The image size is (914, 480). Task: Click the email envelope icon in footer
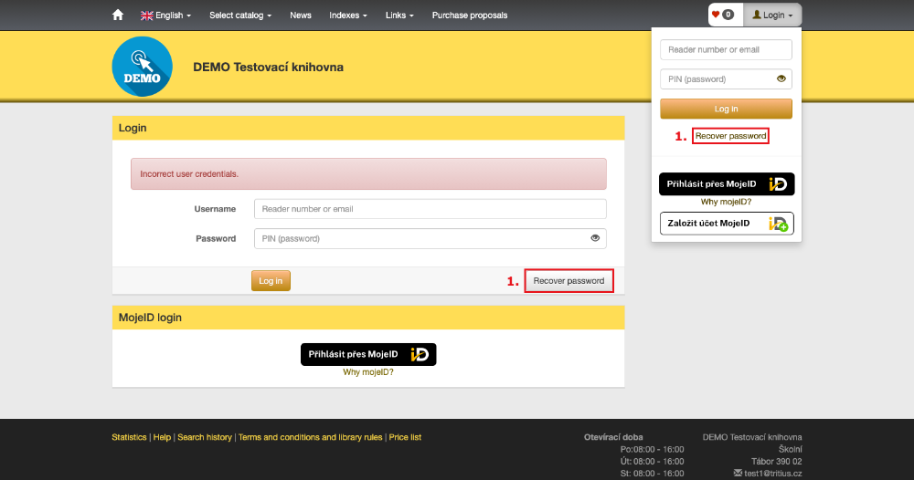[738, 473]
